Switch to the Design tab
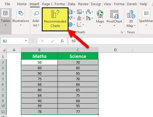Image resolution: width=153 pixels, height=117 pixels. pos(96,4)
